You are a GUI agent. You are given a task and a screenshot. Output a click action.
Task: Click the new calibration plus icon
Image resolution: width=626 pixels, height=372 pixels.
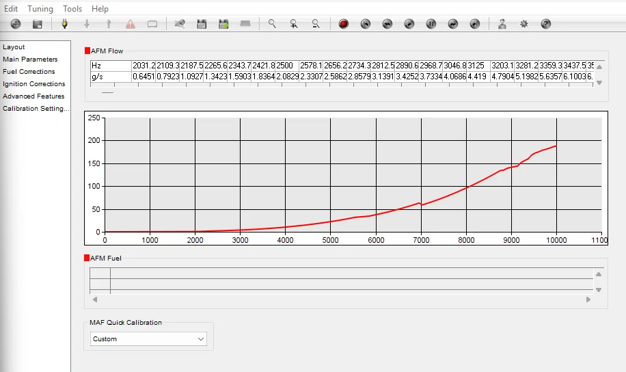coord(16,24)
